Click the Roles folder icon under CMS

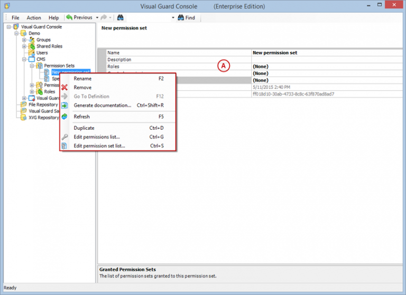point(39,91)
